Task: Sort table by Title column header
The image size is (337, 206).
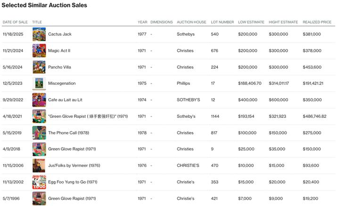Action: click(37, 22)
